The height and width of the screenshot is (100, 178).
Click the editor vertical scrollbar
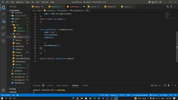point(177,47)
